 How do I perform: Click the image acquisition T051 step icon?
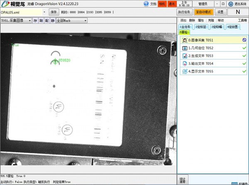coord(185,40)
